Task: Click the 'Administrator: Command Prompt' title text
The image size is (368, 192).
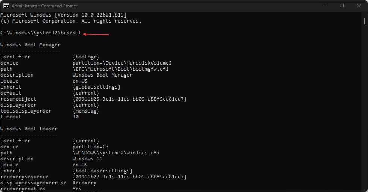Action: coord(45,6)
